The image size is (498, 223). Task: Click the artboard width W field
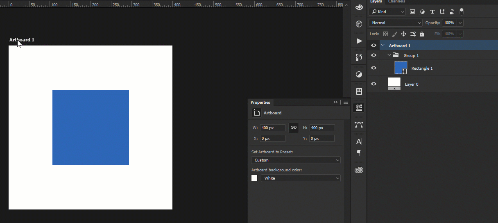(x=272, y=128)
